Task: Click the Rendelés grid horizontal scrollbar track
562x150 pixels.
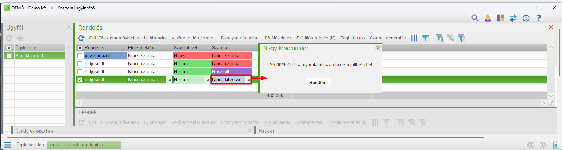Action: click(x=312, y=103)
